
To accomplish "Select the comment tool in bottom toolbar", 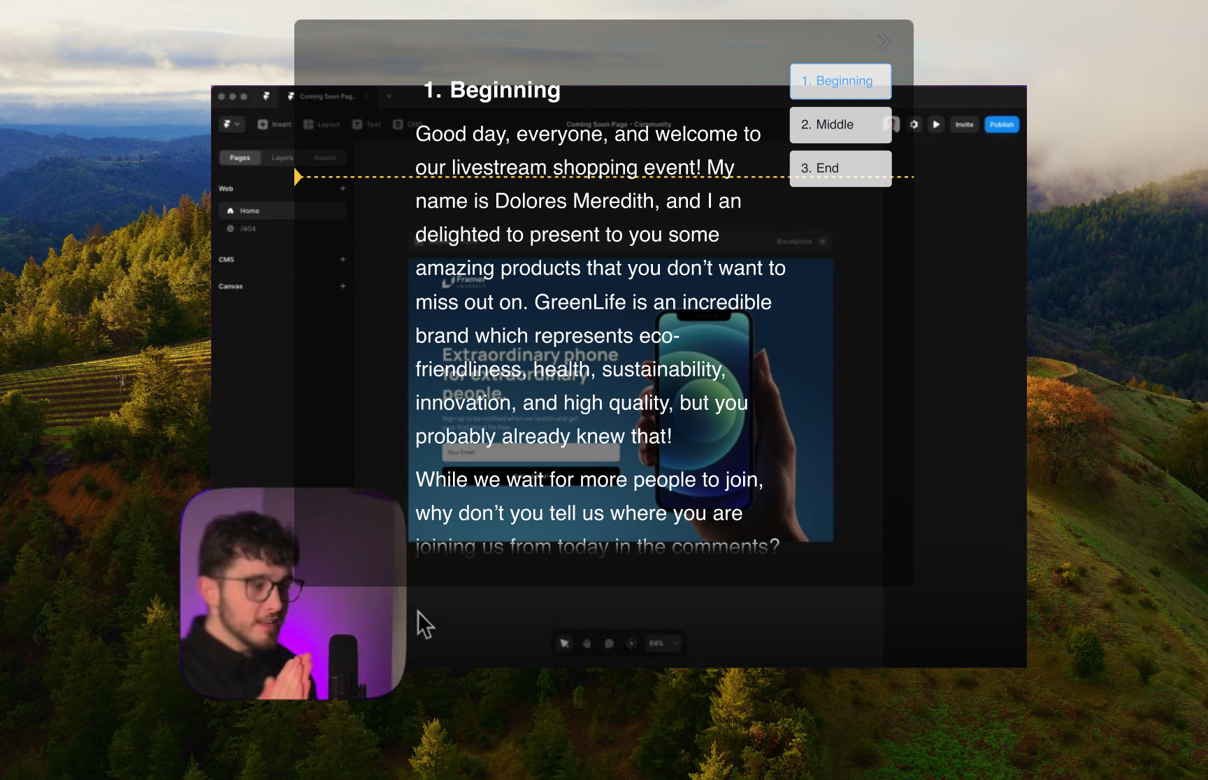I will pyautogui.click(x=609, y=643).
